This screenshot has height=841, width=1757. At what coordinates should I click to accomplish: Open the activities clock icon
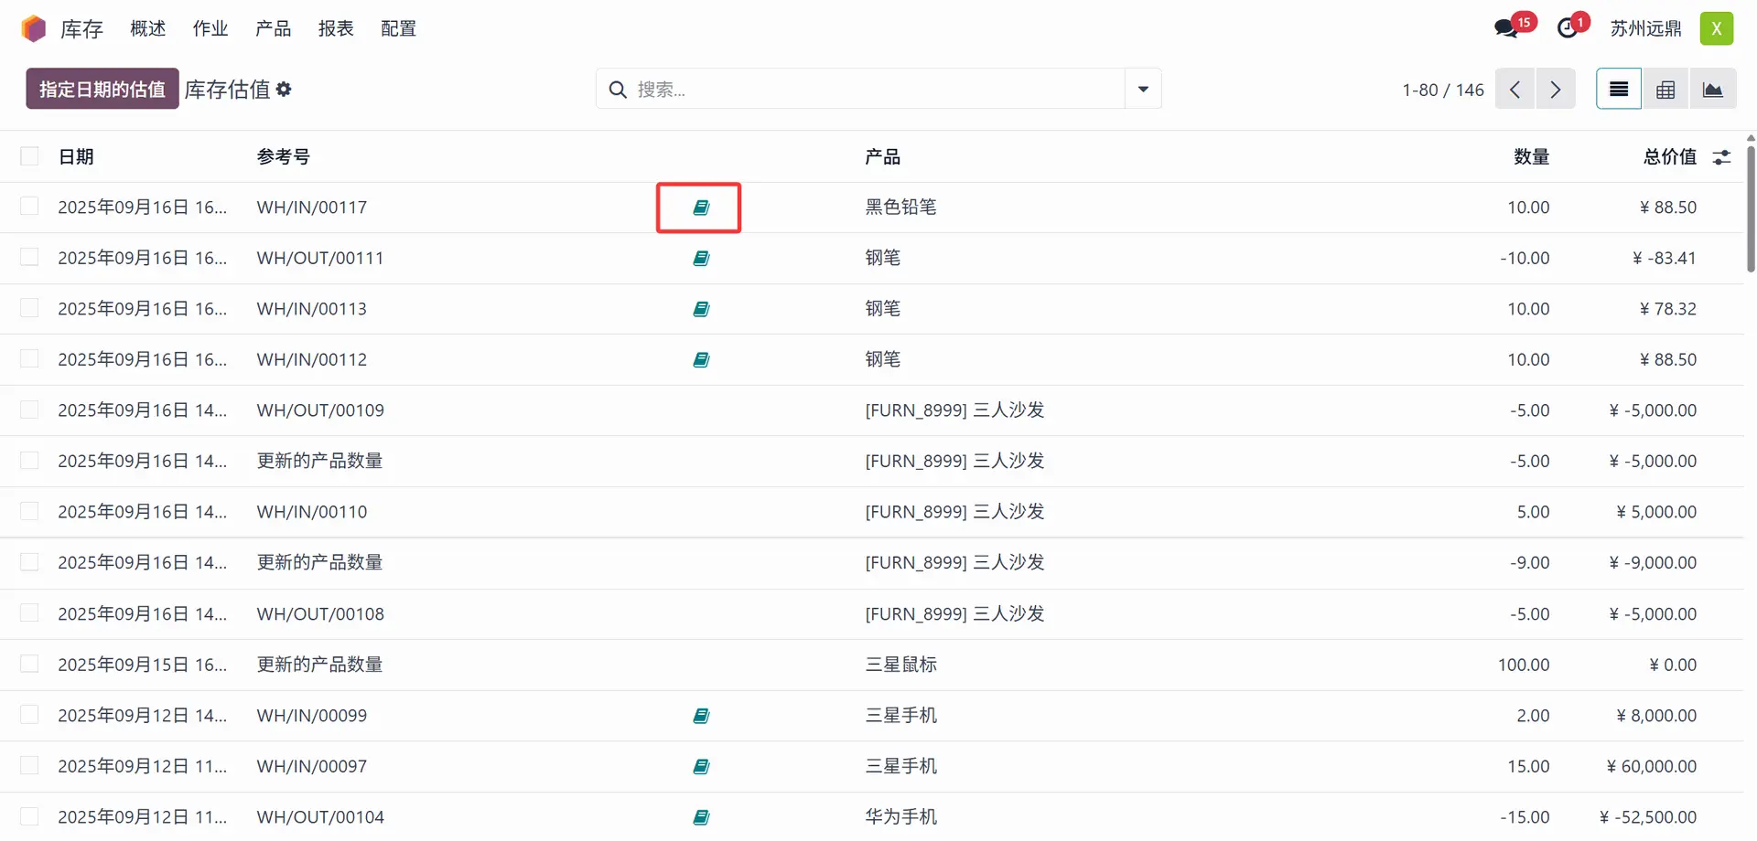coord(1568,28)
